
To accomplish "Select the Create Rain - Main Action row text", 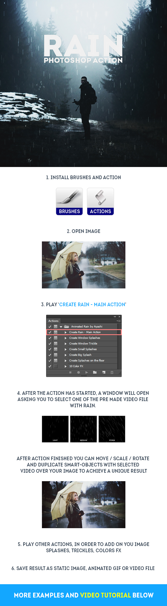I will coord(85,332).
